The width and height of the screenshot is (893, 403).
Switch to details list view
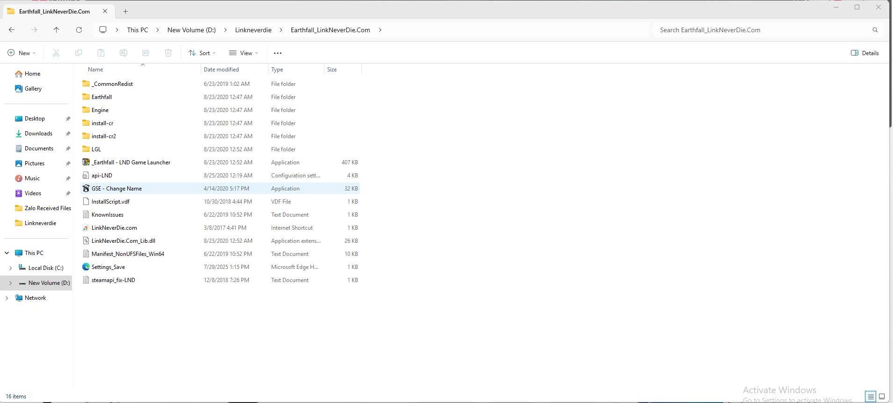871,396
